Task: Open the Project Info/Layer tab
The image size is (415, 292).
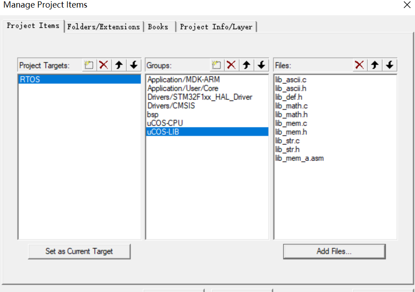Action: [216, 27]
